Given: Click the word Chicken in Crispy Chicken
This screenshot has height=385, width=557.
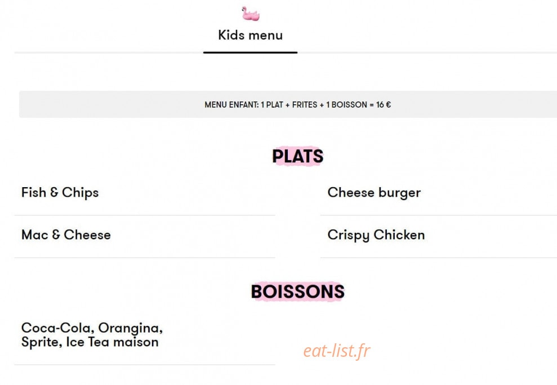Looking at the screenshot, I should pyautogui.click(x=399, y=235).
